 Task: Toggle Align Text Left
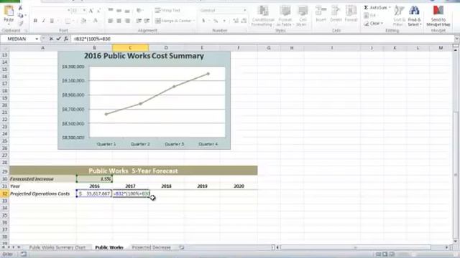point(110,21)
